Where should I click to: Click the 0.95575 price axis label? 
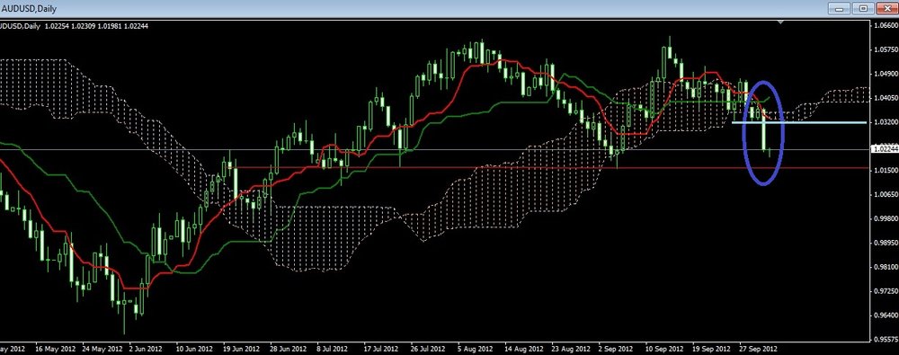886,339
